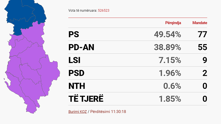Click the PS percentage 49.54%

tap(167, 34)
